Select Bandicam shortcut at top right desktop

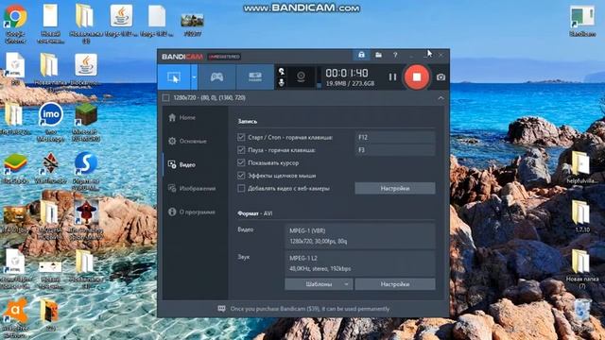pyautogui.click(x=582, y=21)
